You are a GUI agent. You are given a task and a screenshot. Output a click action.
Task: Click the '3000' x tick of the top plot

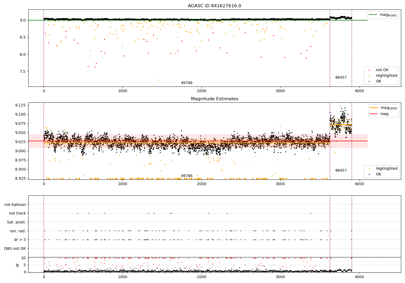pyautogui.click(x=281, y=91)
